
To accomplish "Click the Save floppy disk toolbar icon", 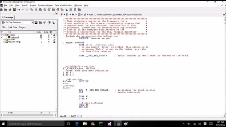I will tap(14, 10).
